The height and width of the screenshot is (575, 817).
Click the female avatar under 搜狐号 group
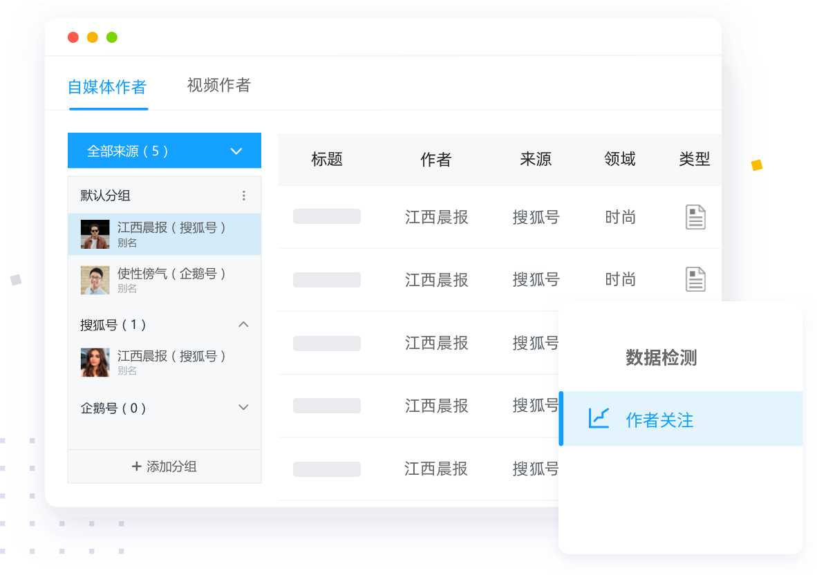(x=95, y=363)
